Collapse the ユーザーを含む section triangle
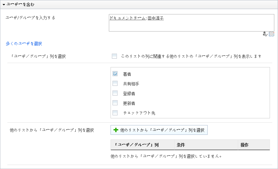Screen dimensions: 278x169 (x=4, y=5)
